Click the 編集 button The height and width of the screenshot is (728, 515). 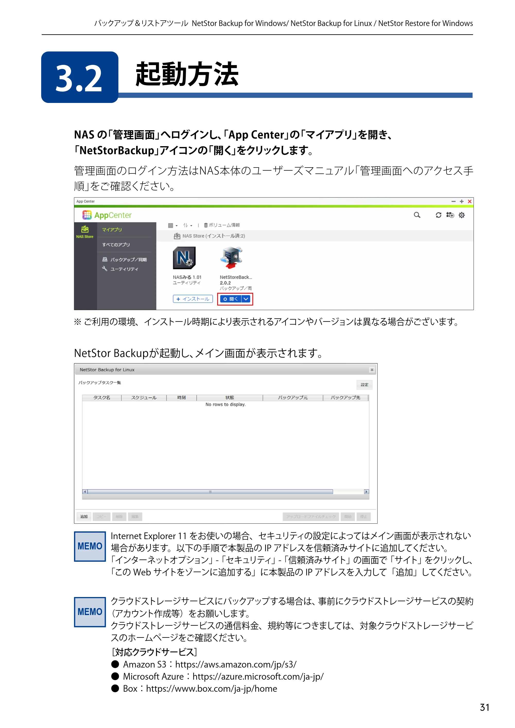click(135, 516)
